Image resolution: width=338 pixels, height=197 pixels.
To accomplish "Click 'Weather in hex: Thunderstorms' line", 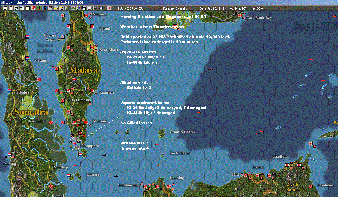I will 152,27.
